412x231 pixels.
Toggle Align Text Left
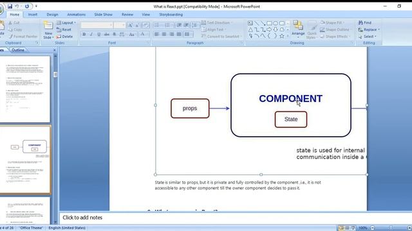pyautogui.click(x=157, y=34)
